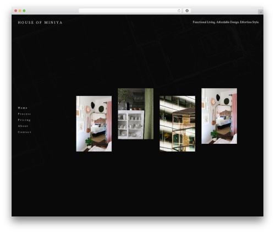Image resolution: width=275 pixels, height=233 pixels.
Task: Click the download icon beside address bar
Action: [x=187, y=10]
